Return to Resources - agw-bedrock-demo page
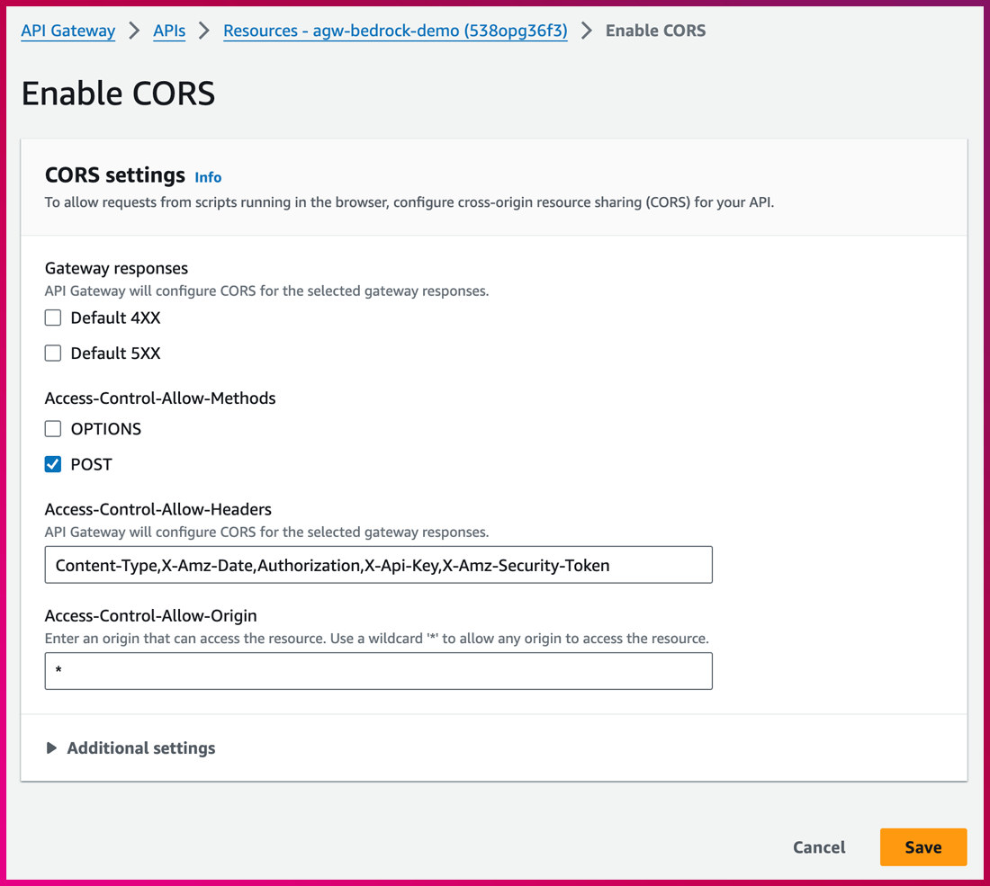The height and width of the screenshot is (886, 990). click(395, 31)
